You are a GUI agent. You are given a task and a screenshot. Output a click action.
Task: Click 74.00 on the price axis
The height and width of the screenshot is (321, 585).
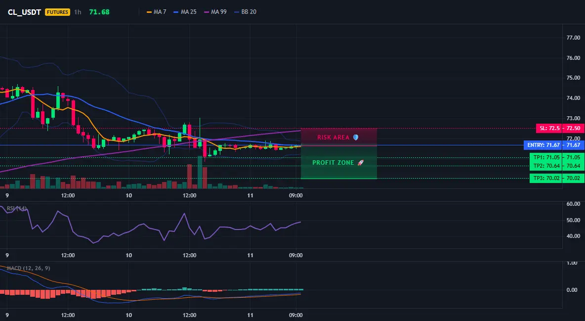[574, 98]
